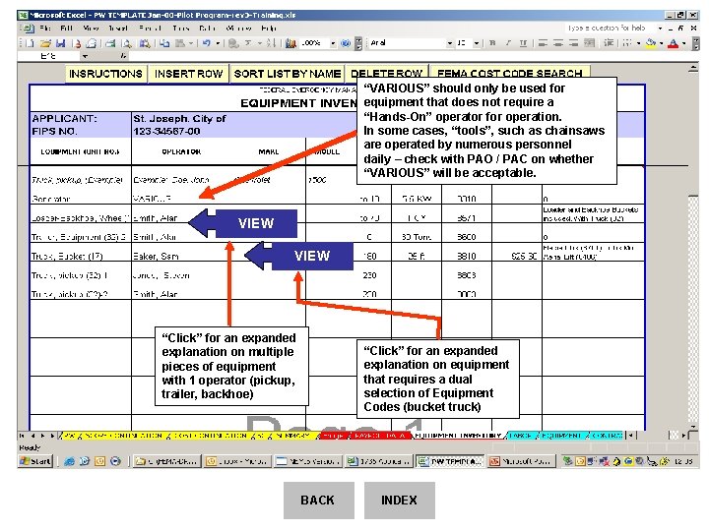Create a new workbook with the New icon
The image size is (709, 531).
(30, 43)
